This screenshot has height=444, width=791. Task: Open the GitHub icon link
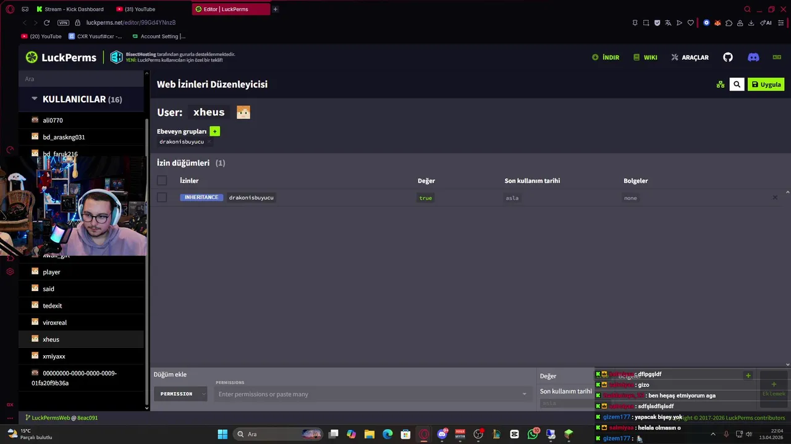coord(728,57)
